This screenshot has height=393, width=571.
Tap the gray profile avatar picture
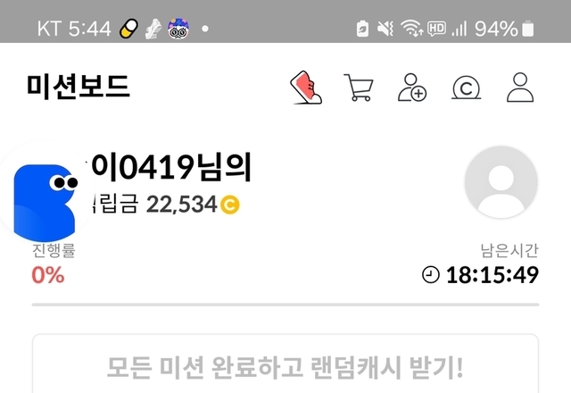[x=501, y=182]
